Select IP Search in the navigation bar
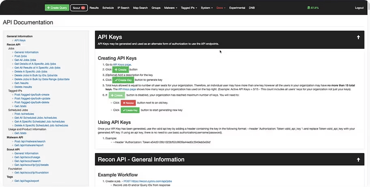The width and height of the screenshot is (370, 187). [123, 8]
